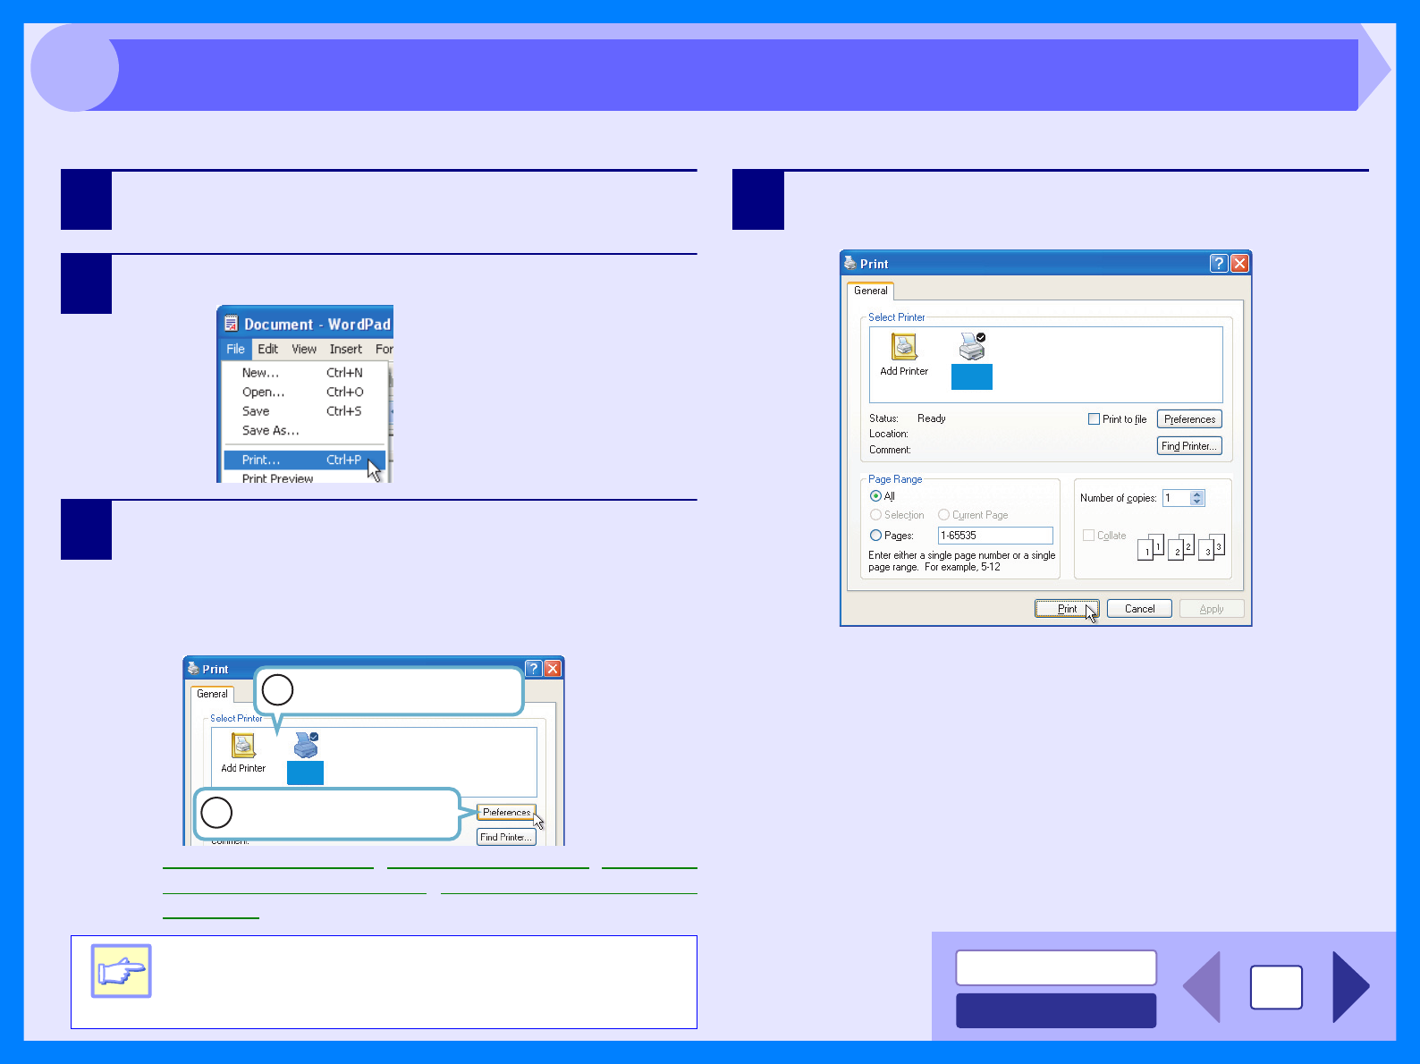Click Preferences in small Print dialog

[x=506, y=812]
